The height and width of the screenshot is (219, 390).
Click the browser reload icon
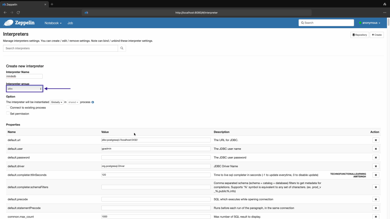(18, 13)
